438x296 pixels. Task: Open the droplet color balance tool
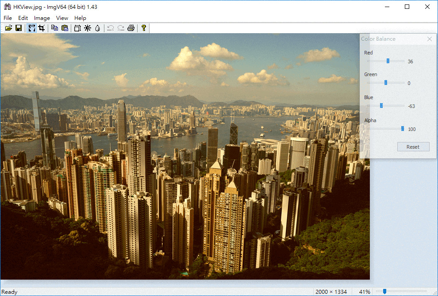[97, 28]
